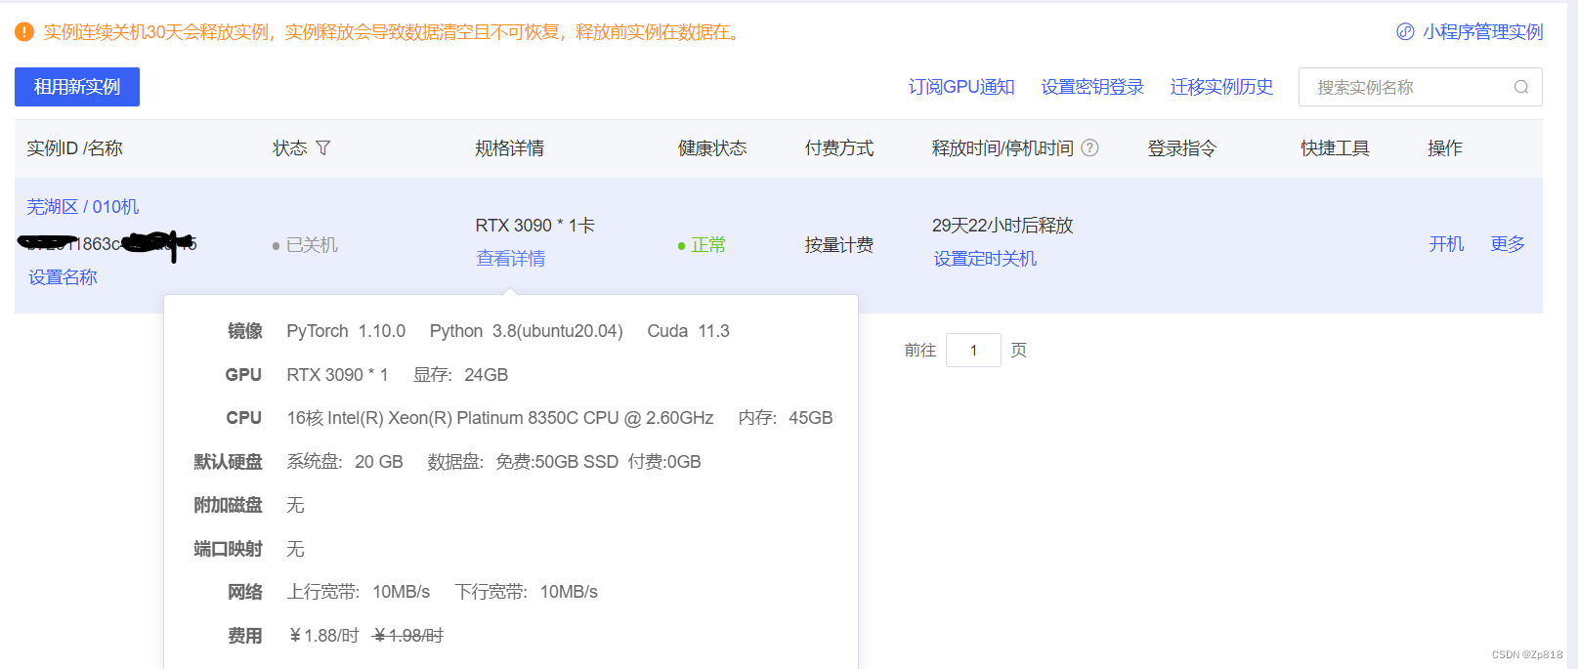This screenshot has height=669, width=1578.
Task: Click 设置名称 under the instance ID
Action: [x=64, y=277]
